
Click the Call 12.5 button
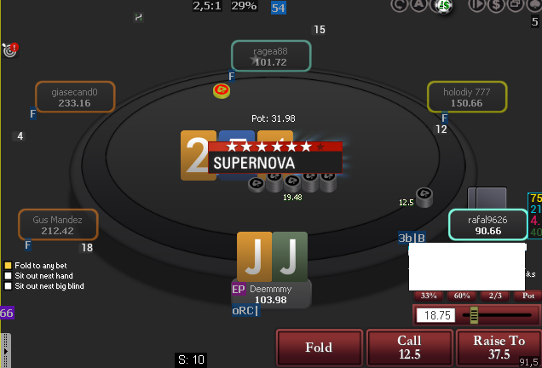coord(410,348)
